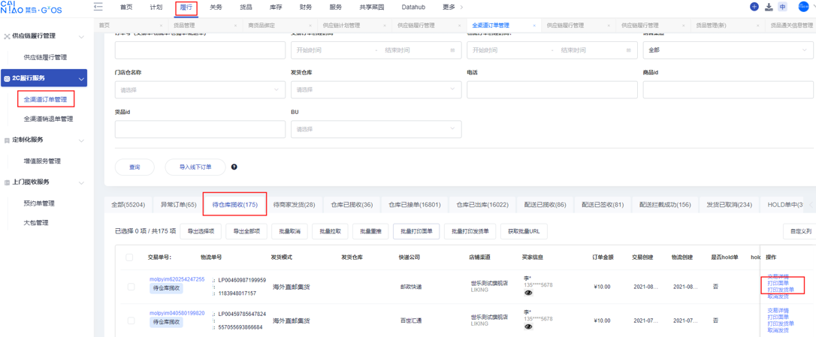This screenshot has height=337, width=816.
Task: Open 大包管理 in the sidebar
Action: coord(36,223)
